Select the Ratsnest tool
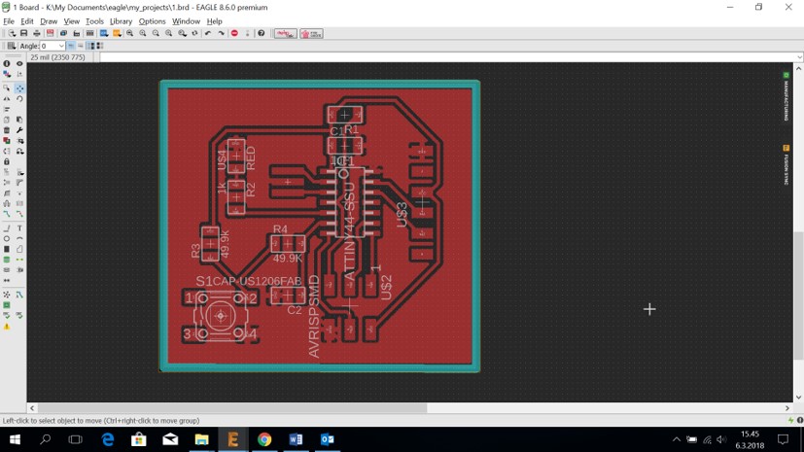 point(7,295)
